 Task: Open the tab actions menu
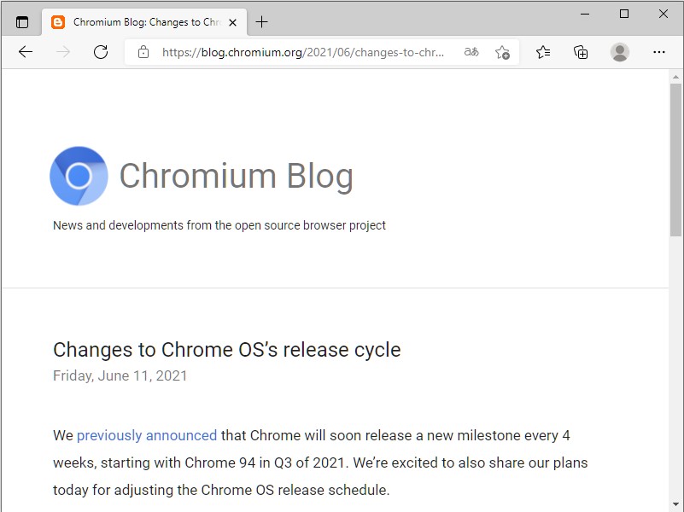pyautogui.click(x=21, y=21)
